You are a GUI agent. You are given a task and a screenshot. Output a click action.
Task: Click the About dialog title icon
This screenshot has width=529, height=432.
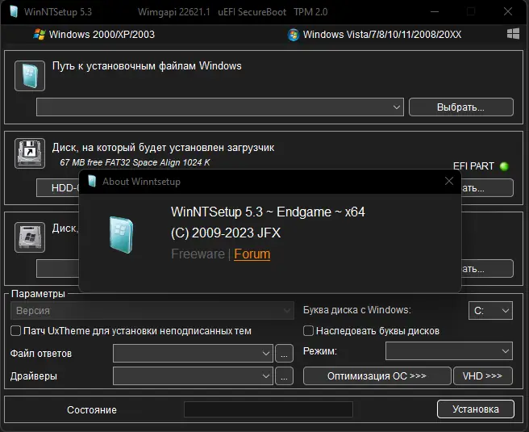tap(92, 182)
